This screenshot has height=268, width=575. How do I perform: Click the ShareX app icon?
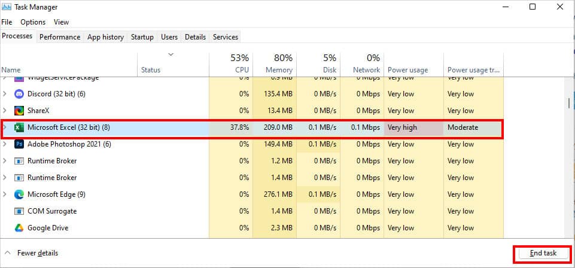pos(19,110)
